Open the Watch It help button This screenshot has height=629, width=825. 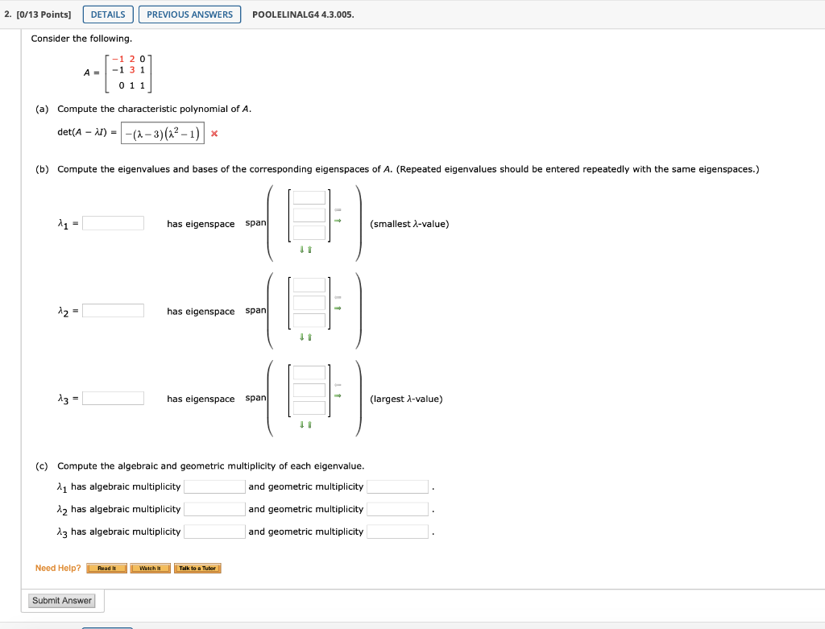click(x=151, y=568)
